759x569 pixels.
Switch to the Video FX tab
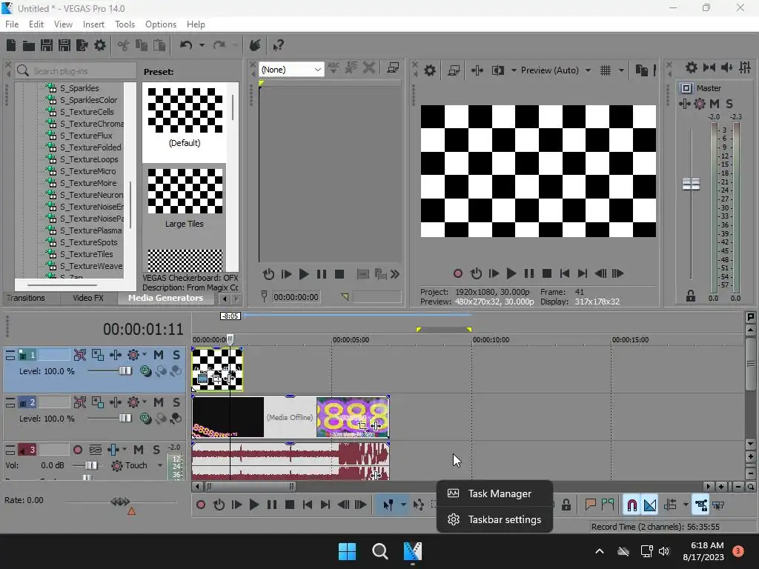pyautogui.click(x=88, y=298)
